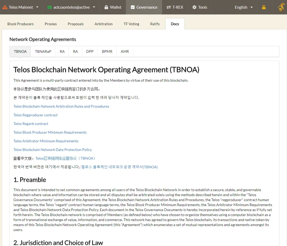Viewport: 287px width, 246px height.
Task: Open Telos Block Producer Minimum Requirements link
Action: coord(50,132)
